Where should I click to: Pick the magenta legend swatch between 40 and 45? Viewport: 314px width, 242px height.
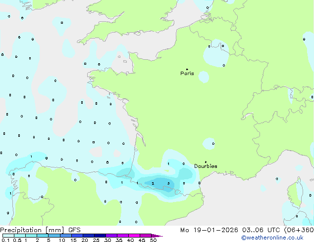134,236
